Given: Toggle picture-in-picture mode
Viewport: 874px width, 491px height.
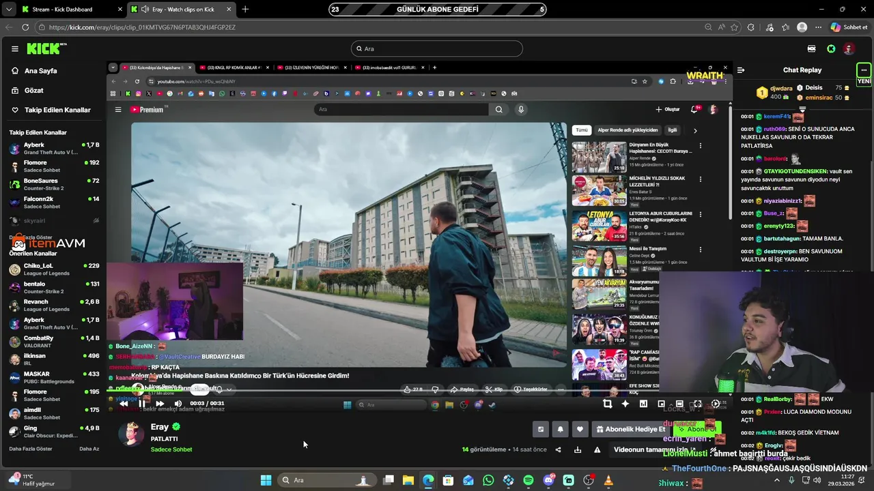Looking at the screenshot, I should tap(661, 404).
